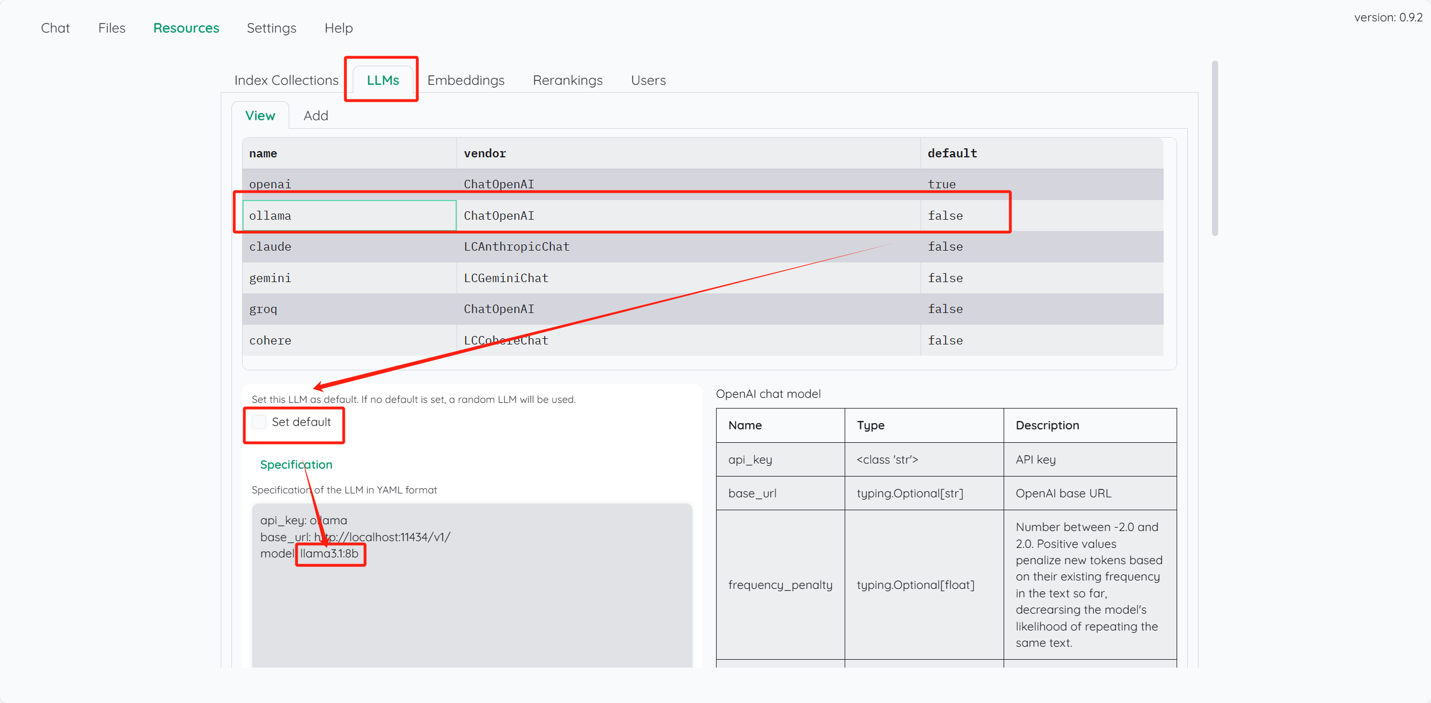This screenshot has width=1431, height=703.
Task: Select the Index Collections tab
Action: 286,80
